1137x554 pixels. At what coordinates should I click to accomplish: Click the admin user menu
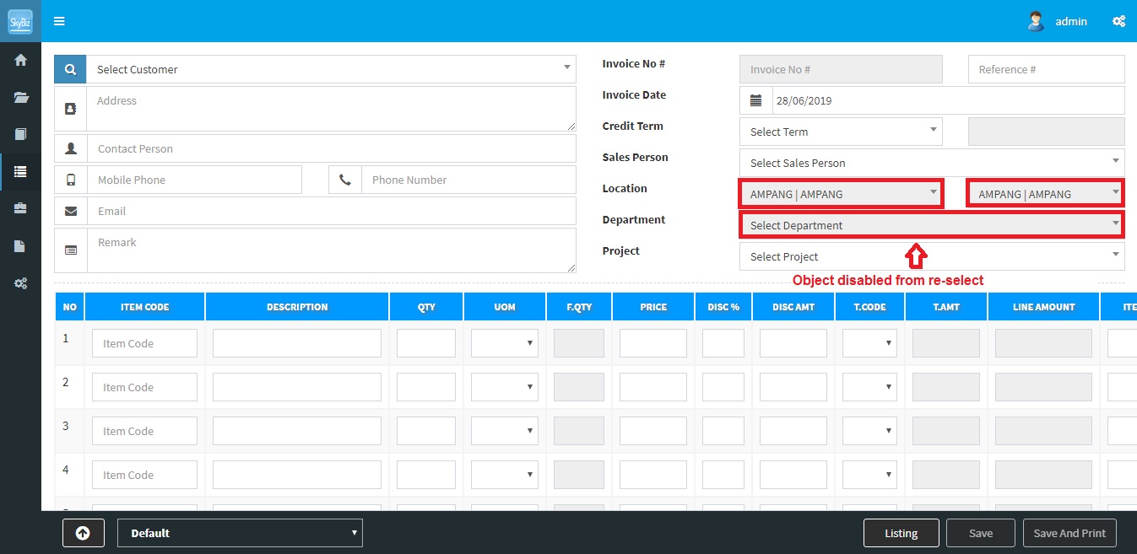[1058, 21]
